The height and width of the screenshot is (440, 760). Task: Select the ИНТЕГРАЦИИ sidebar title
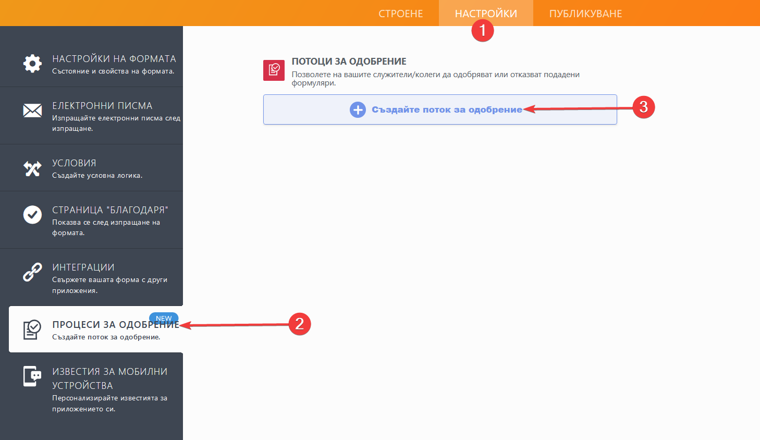point(83,267)
